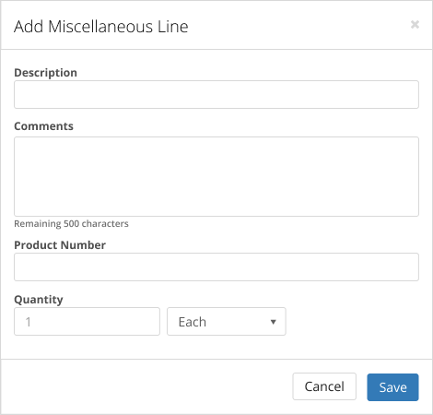Click the Quantity number field
Screen dimensions: 433x415
coord(87,322)
